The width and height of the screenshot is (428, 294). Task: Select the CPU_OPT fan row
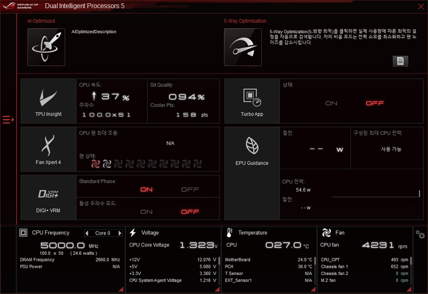pos(364,260)
